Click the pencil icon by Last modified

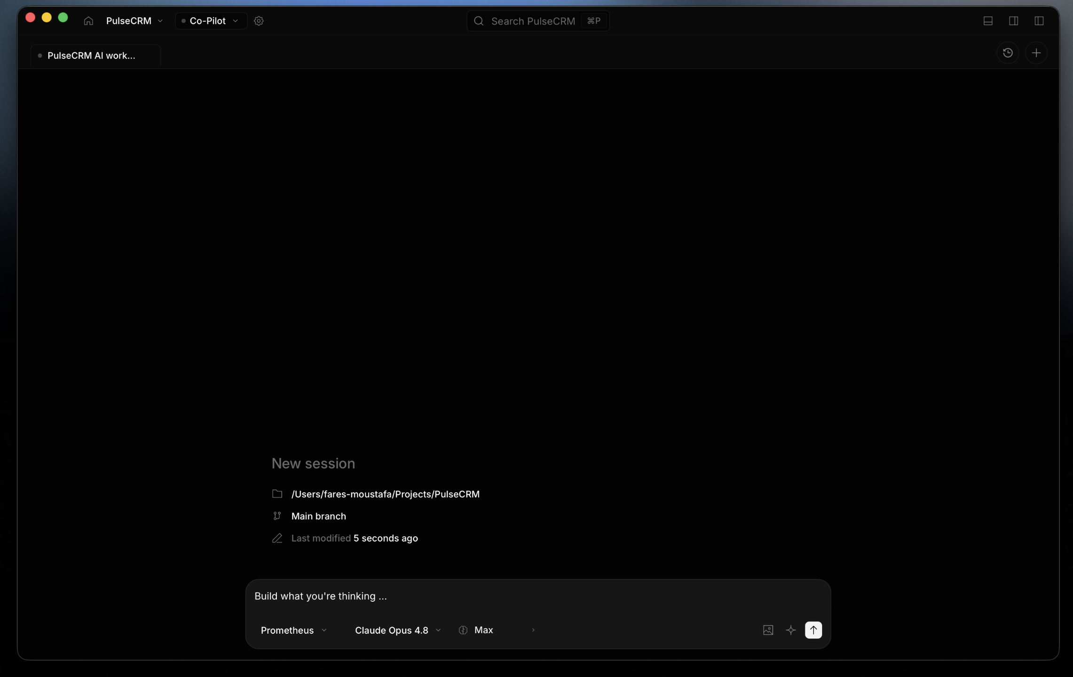tap(277, 538)
